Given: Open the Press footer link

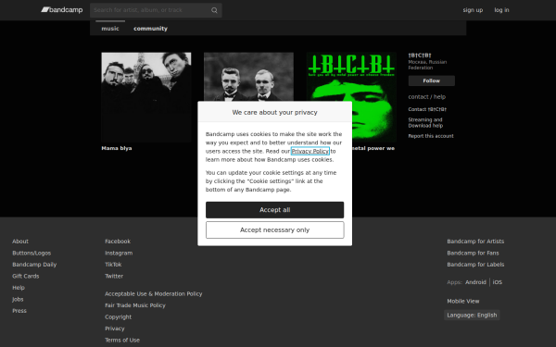Looking at the screenshot, I should pyautogui.click(x=19, y=311).
